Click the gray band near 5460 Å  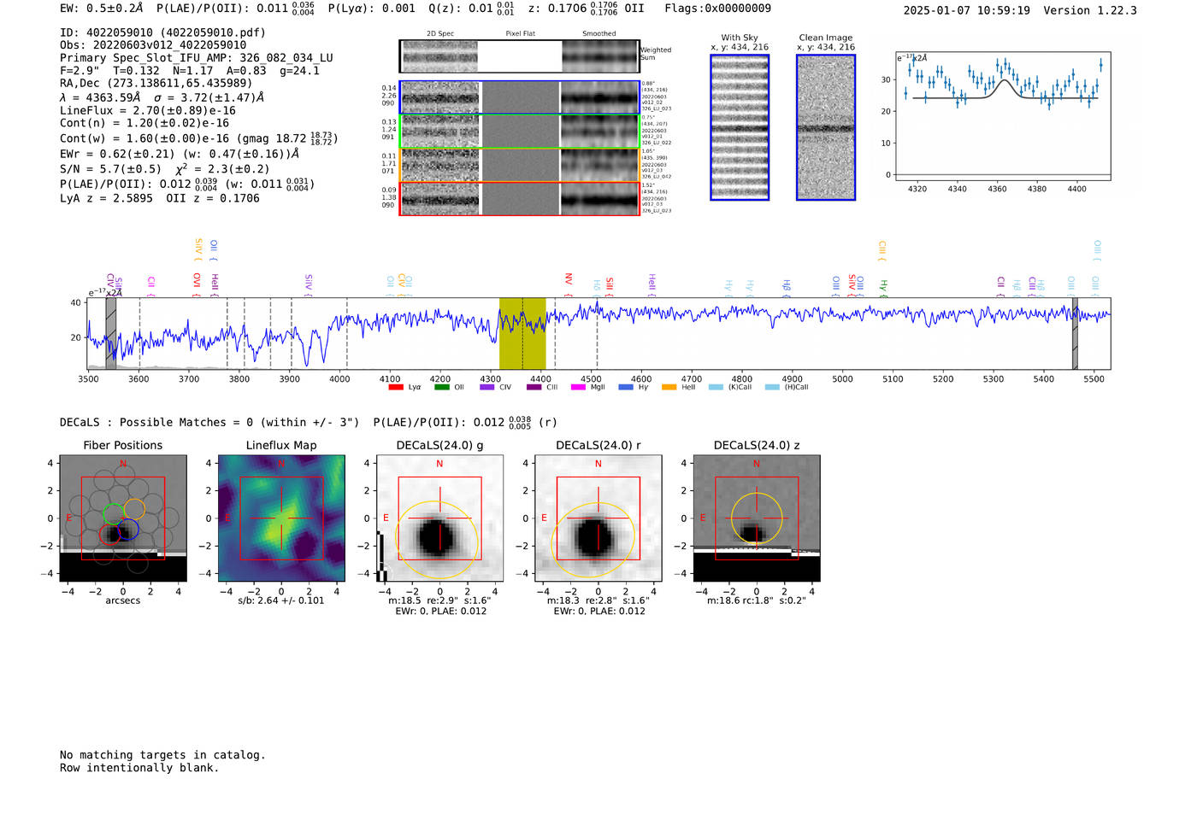pyautogui.click(x=1075, y=333)
